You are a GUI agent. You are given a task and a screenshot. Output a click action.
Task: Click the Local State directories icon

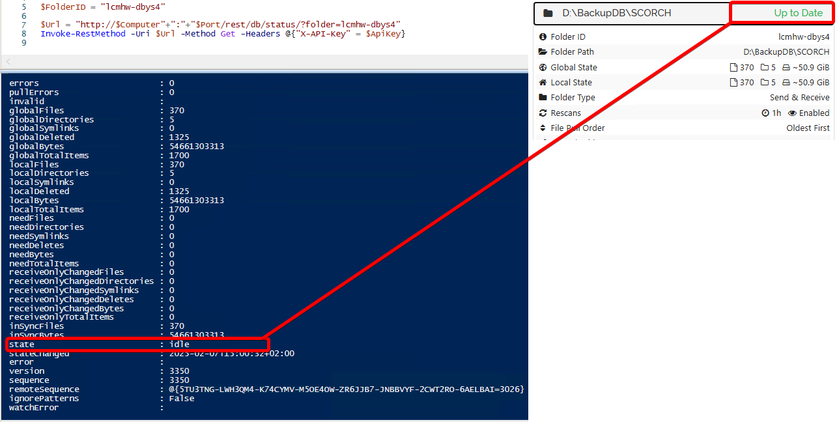765,83
